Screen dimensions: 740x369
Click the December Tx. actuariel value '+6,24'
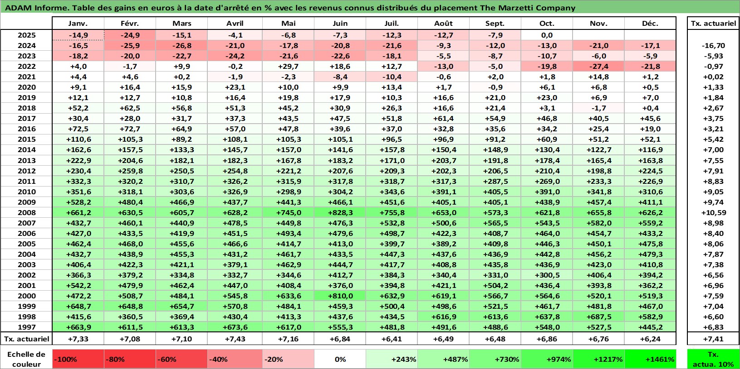click(650, 339)
